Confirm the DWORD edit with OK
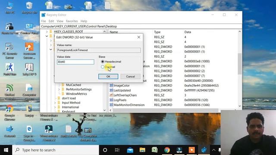 [108, 77]
